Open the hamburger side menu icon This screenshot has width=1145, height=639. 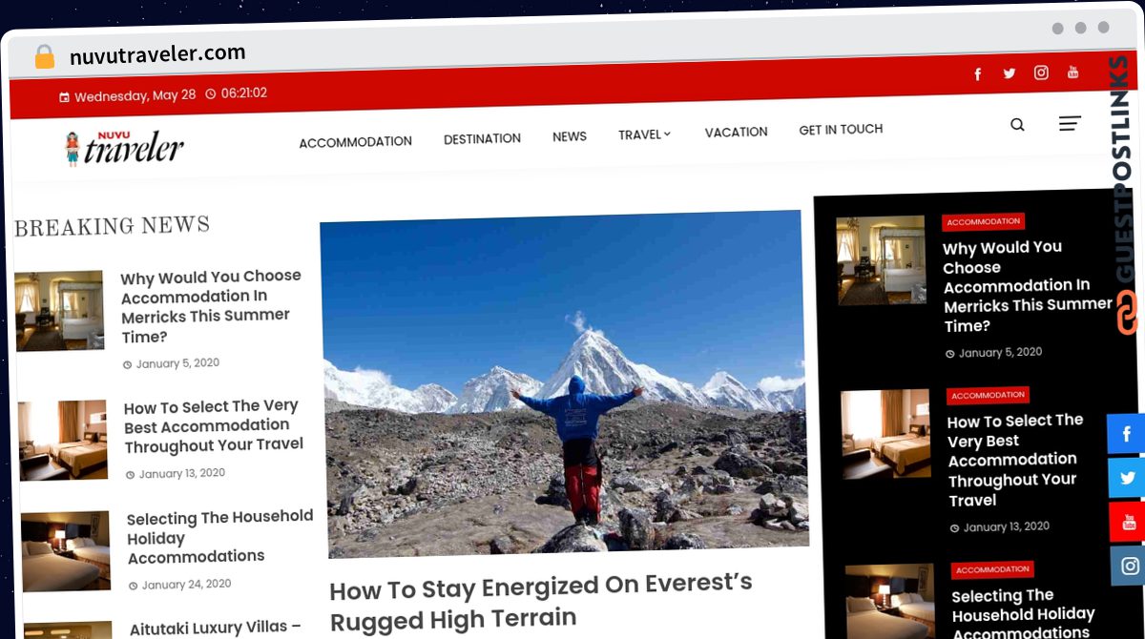click(1070, 123)
